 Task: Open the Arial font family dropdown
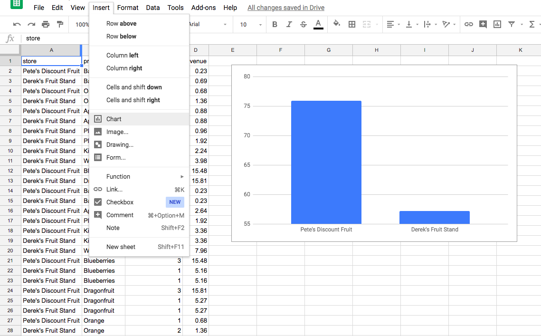pos(208,24)
